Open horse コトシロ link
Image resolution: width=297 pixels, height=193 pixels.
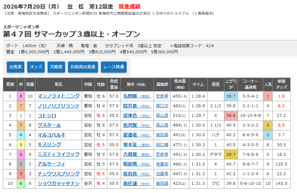47,115
